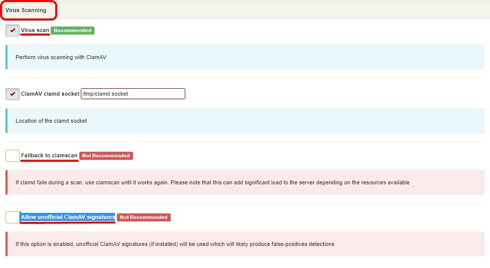490x268 pixels.
Task: Select the false-positives detections warning text
Action: coord(175,244)
